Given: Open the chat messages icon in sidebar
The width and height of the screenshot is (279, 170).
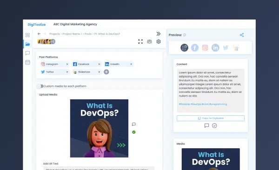Looking at the screenshot, I should [27, 53].
